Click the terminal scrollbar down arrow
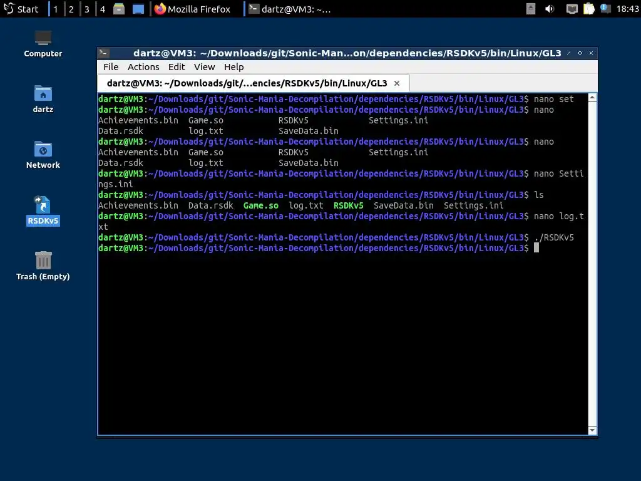The width and height of the screenshot is (641, 481). tap(592, 430)
